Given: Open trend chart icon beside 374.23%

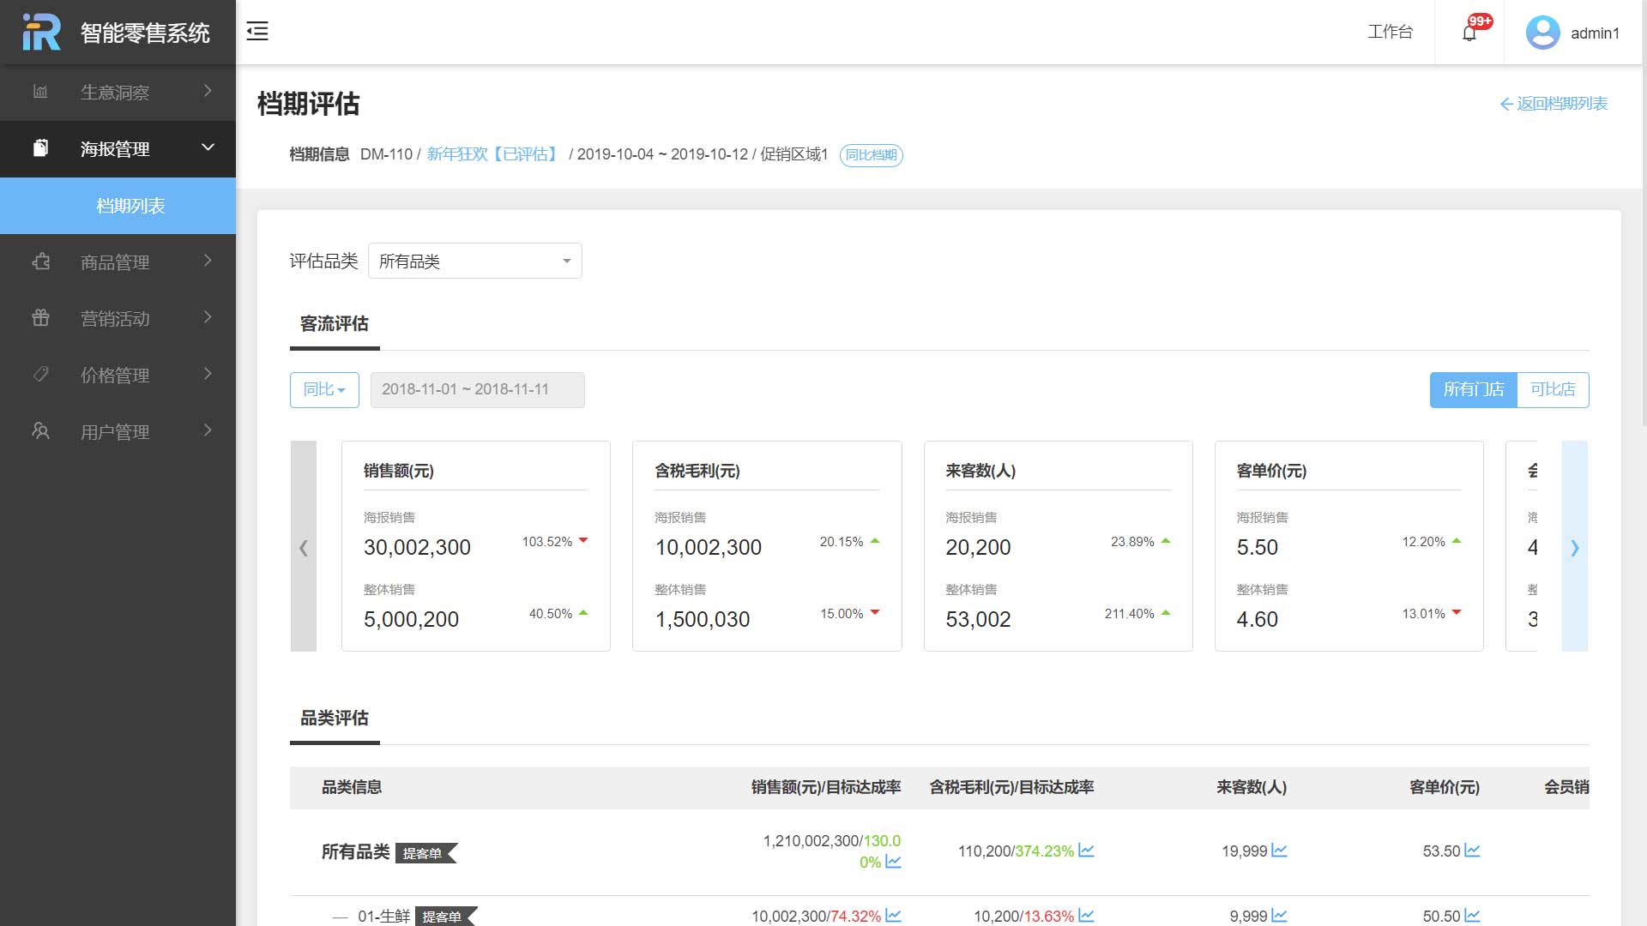Looking at the screenshot, I should tap(1086, 851).
